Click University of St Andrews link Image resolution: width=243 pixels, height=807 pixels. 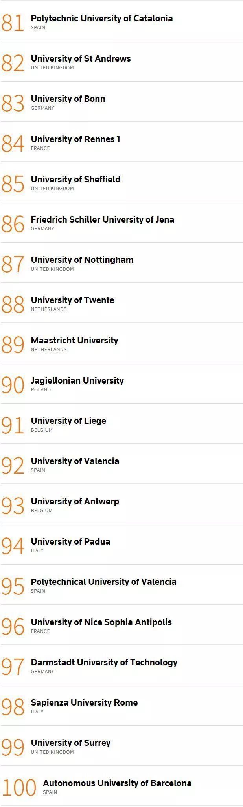[81, 59]
